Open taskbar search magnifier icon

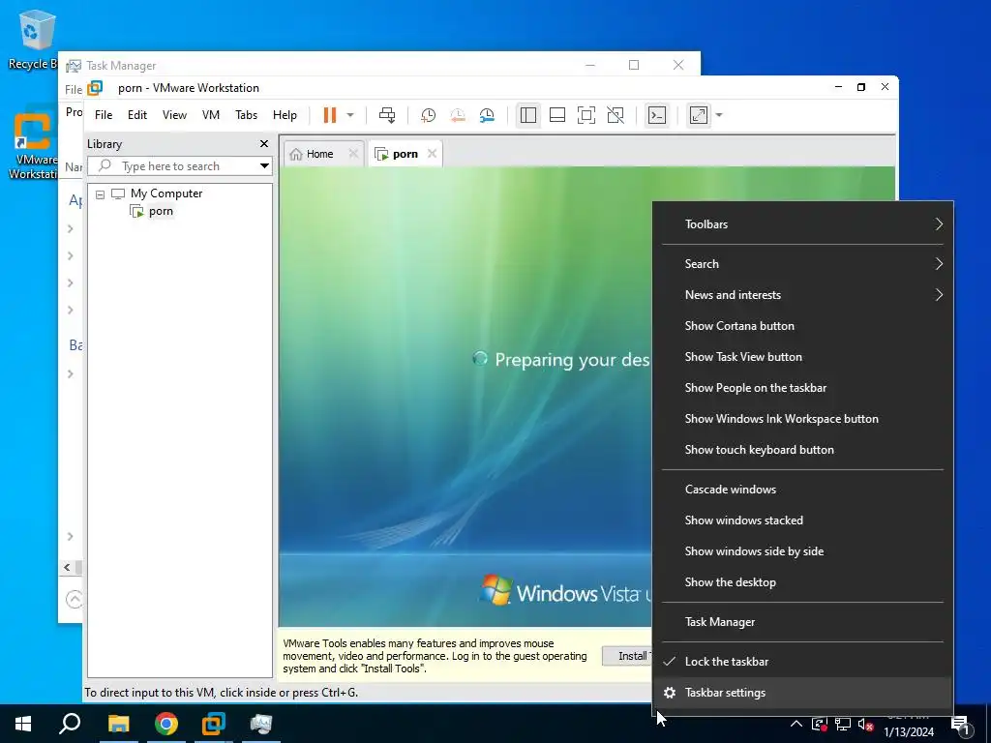70,724
